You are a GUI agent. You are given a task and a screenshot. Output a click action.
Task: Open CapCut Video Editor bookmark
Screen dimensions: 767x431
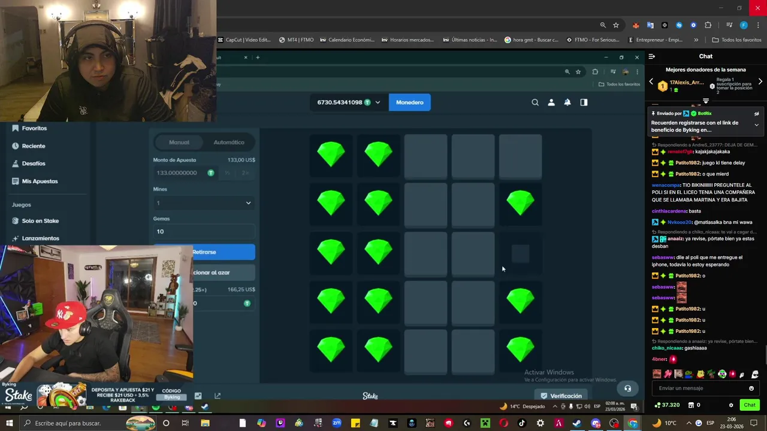[x=244, y=40]
